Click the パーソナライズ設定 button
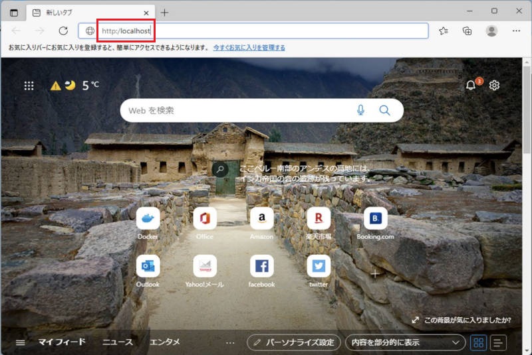The image size is (532, 355). pos(294,342)
